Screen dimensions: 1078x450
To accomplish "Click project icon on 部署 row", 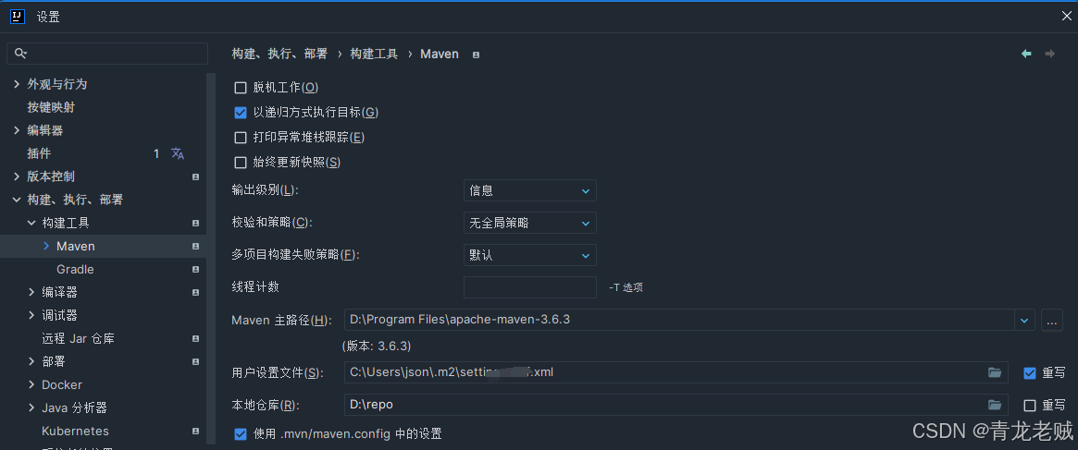I will 196,361.
